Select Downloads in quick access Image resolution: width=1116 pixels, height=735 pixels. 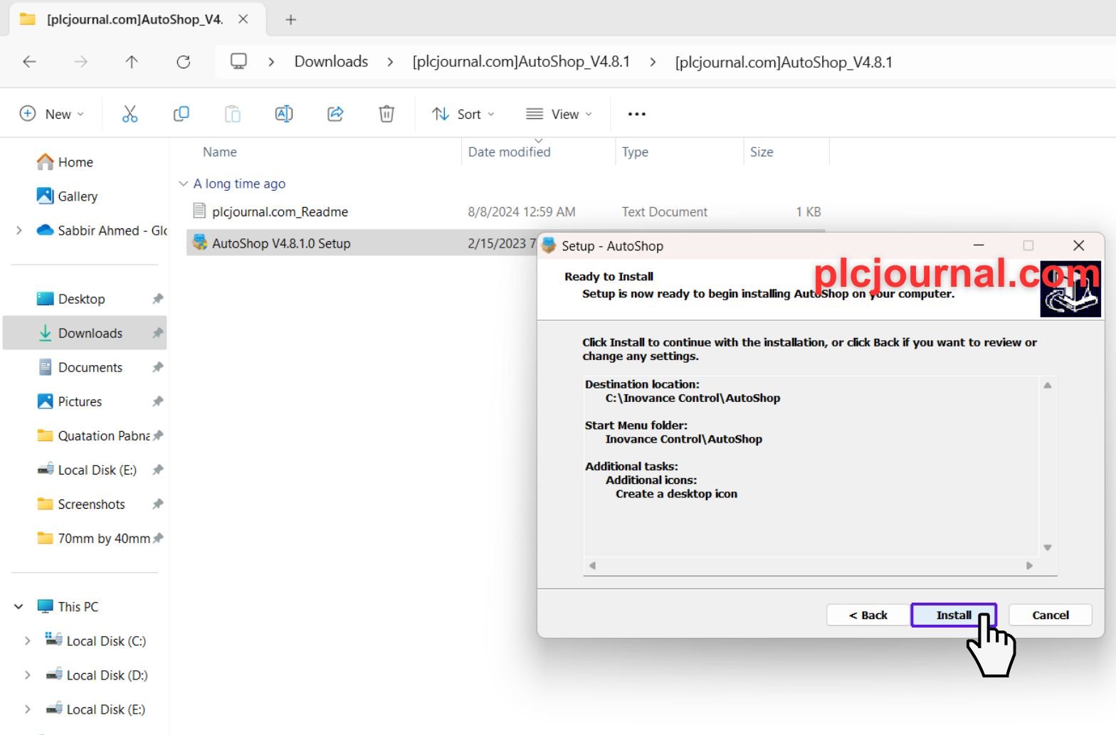point(85,333)
